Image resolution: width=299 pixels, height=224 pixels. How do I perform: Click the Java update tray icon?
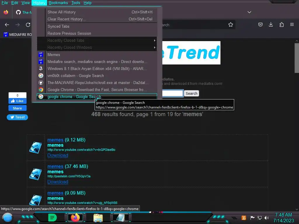tap(244, 218)
